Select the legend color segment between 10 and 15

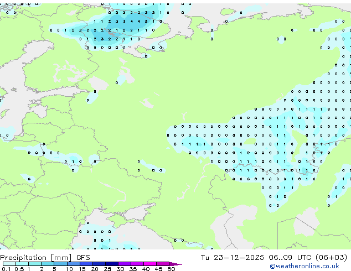[x=73, y=264]
